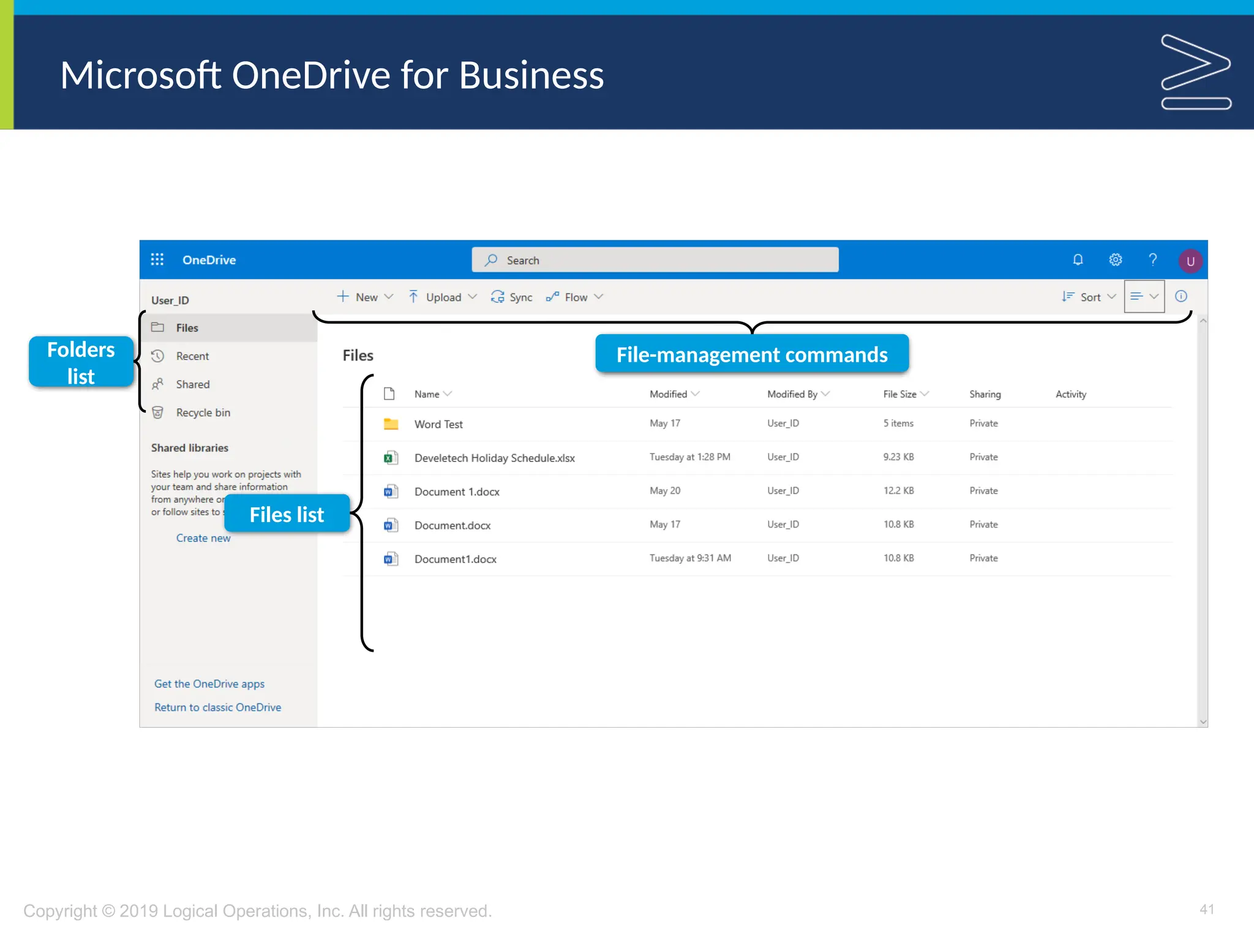Click the Recent clock icon
The height and width of the screenshot is (940, 1254).
point(158,356)
